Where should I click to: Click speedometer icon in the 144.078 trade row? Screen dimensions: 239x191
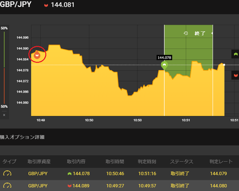click(7, 174)
